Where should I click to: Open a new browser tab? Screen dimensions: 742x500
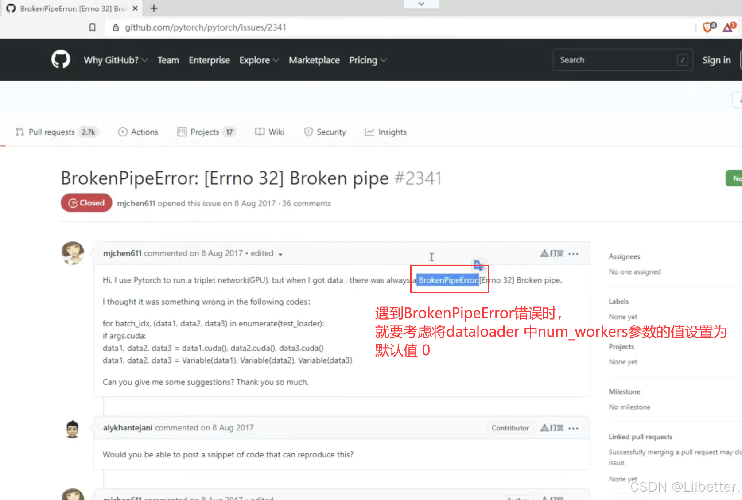click(154, 8)
